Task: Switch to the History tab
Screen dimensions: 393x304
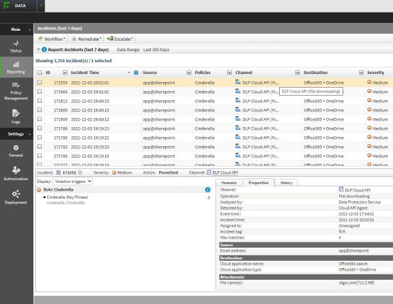Action: click(x=287, y=182)
